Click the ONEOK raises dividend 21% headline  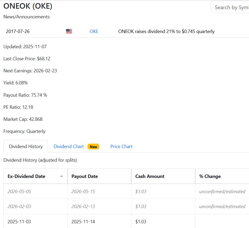166,31
